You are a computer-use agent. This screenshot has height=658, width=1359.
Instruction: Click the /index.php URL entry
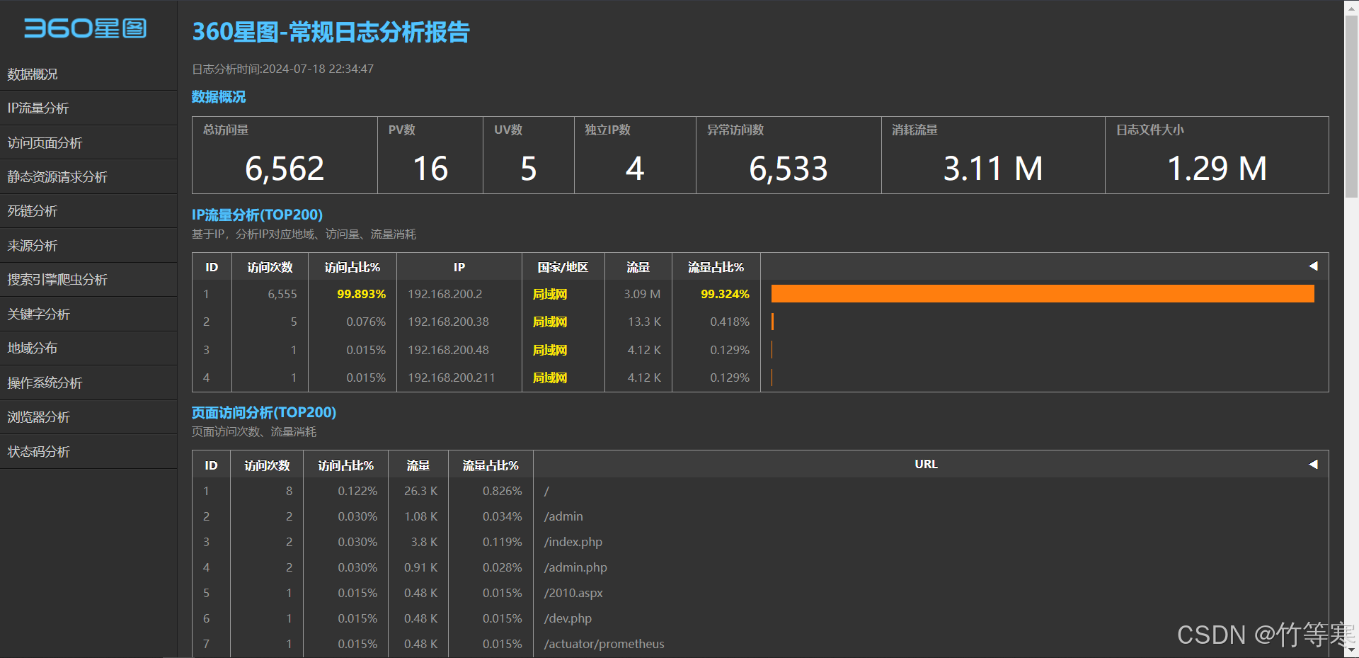click(573, 542)
